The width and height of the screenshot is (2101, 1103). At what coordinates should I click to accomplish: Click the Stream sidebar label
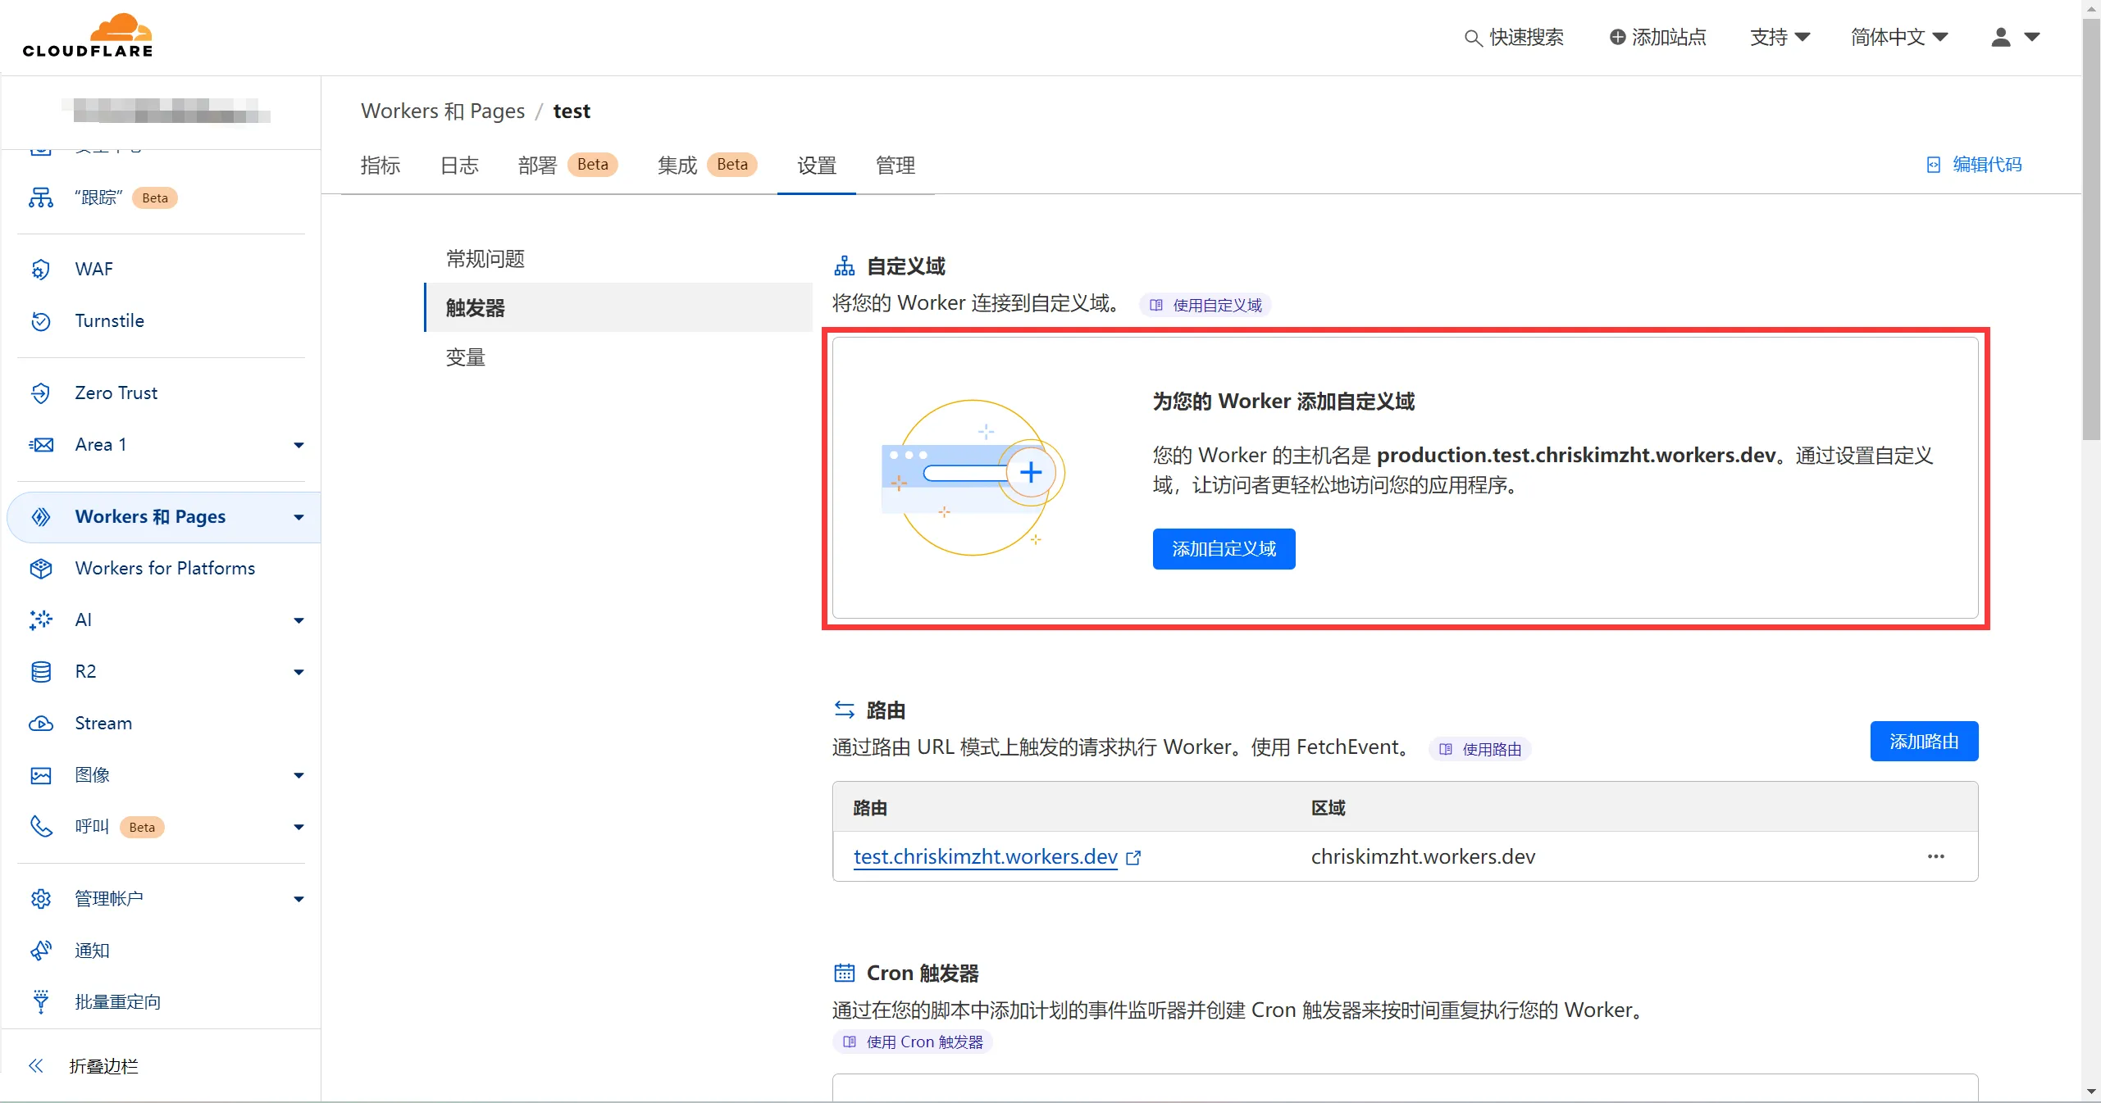(103, 723)
